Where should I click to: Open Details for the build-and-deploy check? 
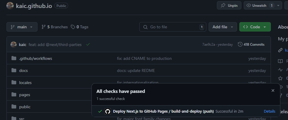tap(269, 111)
